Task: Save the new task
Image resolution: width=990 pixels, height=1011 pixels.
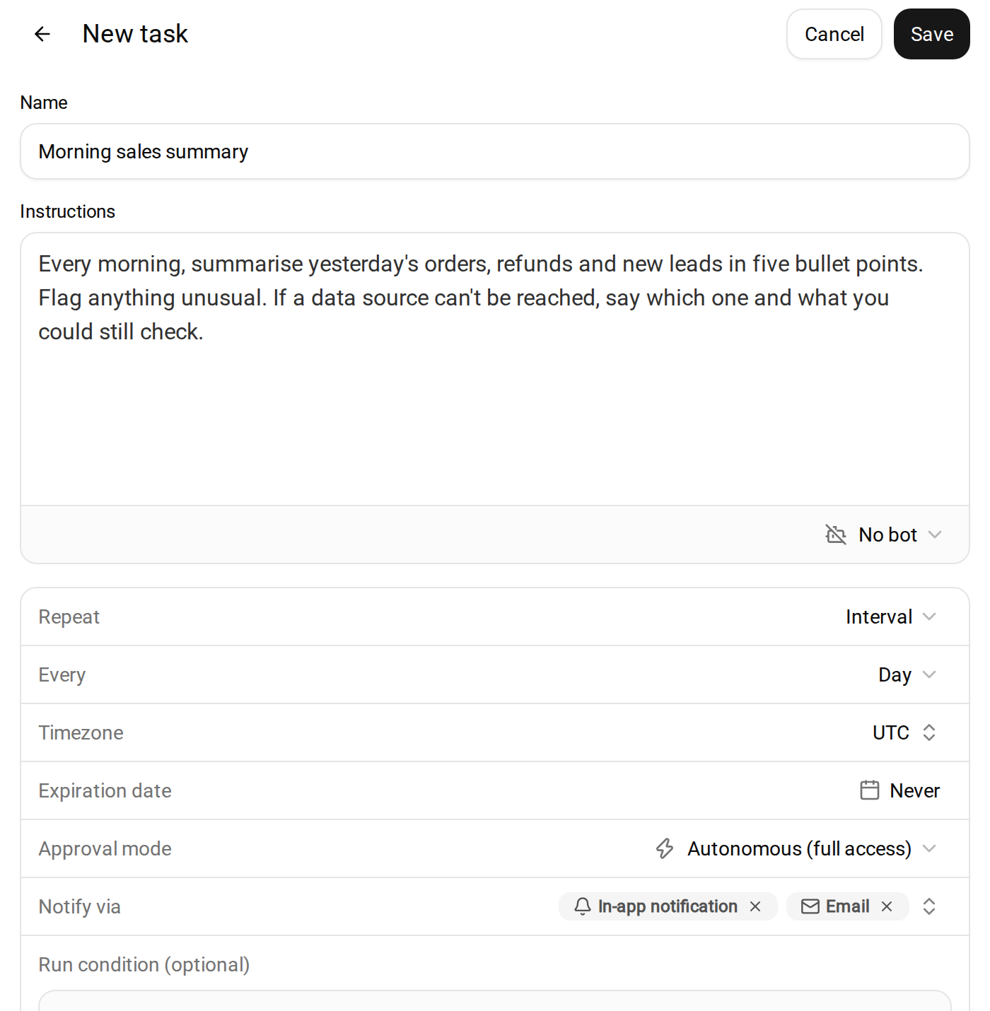Action: click(x=931, y=34)
